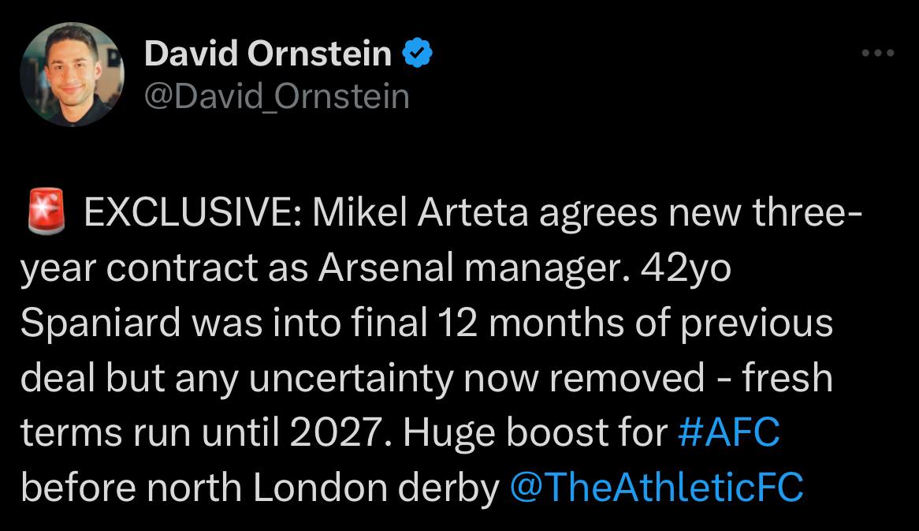This screenshot has width=919, height=531.
Task: Click the blue verified checkmark badge
Action: pyautogui.click(x=417, y=53)
